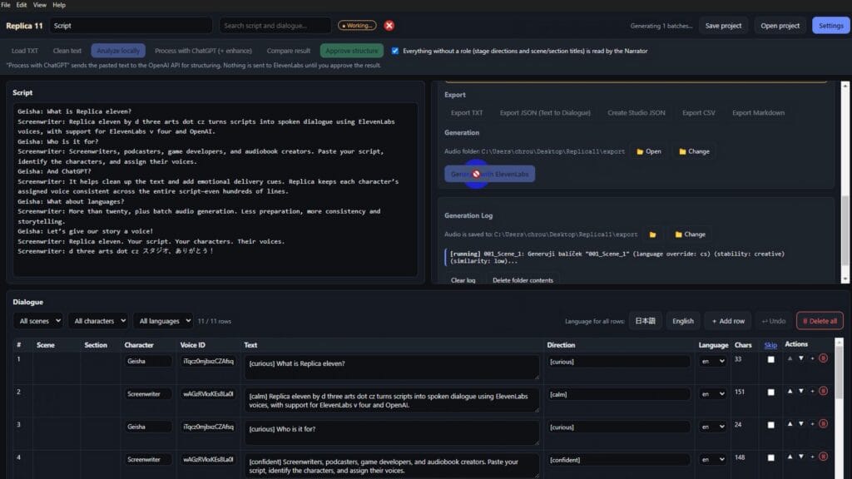Open the Edit menu
This screenshot has width=852, height=479.
[x=21, y=5]
